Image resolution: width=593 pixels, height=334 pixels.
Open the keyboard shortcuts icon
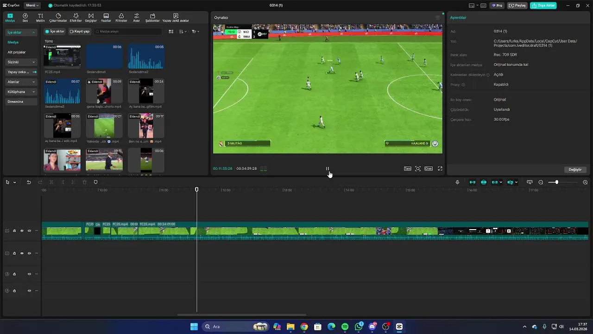483,6
